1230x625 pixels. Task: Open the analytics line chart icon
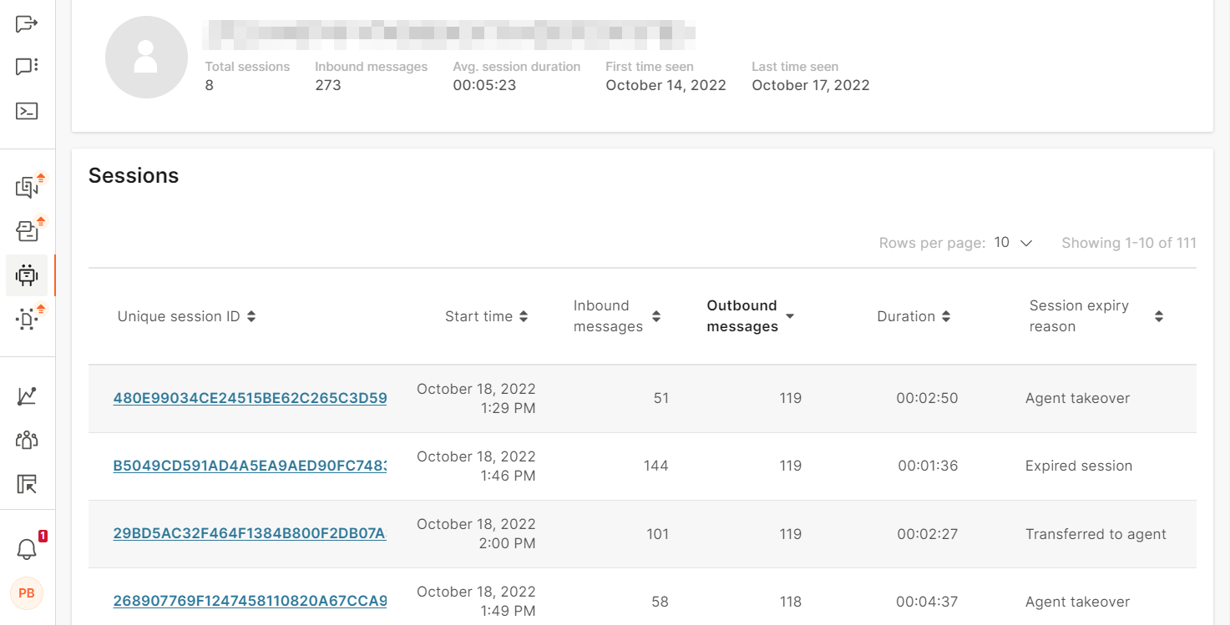click(x=27, y=396)
